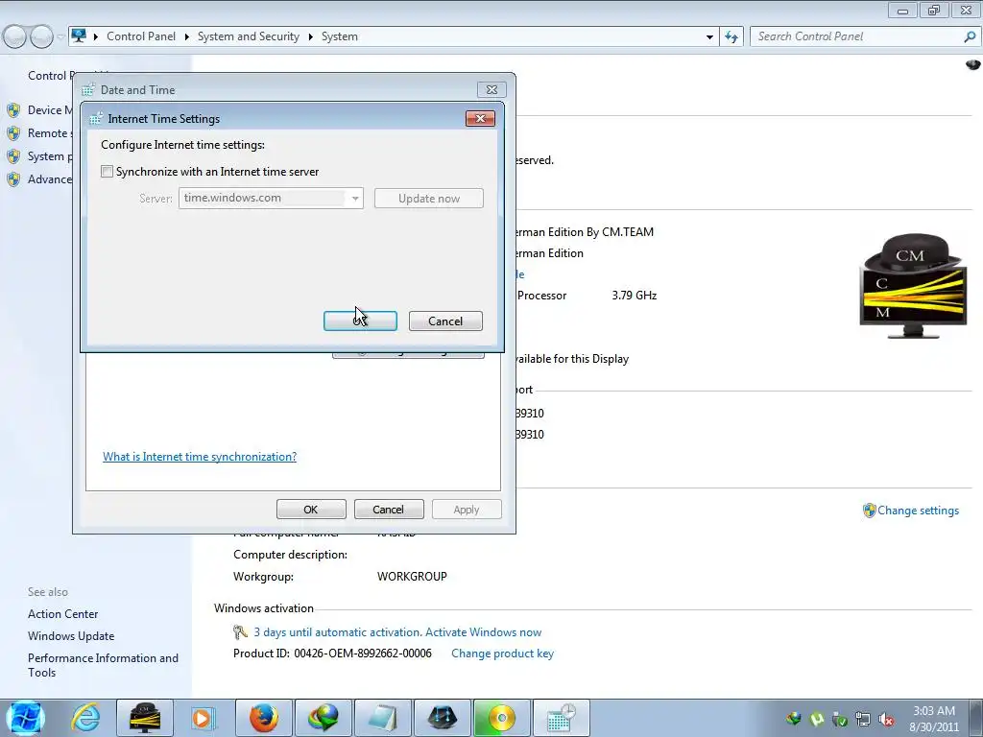The height and width of the screenshot is (737, 983).
Task: Click the shield icon beside Change settings
Action: (869, 511)
